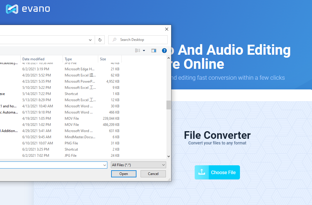Sort files by Date modified column
312x205 pixels.
point(33,59)
